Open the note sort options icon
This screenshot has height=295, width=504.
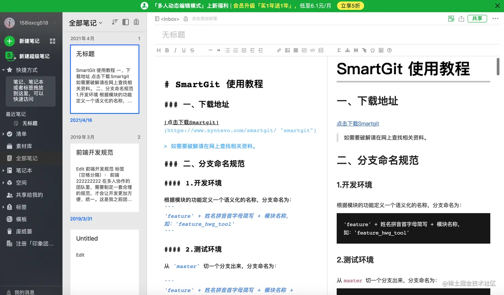click(x=115, y=22)
